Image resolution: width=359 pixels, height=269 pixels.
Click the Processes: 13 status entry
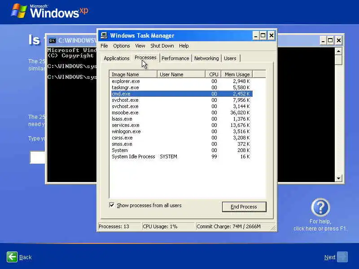coord(119,226)
